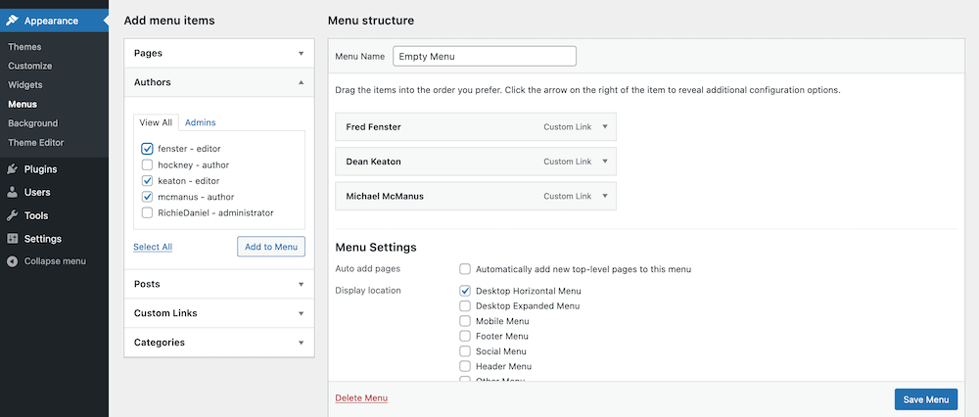This screenshot has width=979, height=417.
Task: Click the Users person icon
Action: (x=13, y=193)
